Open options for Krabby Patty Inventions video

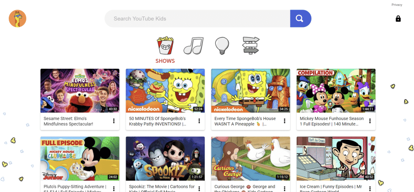(199, 121)
